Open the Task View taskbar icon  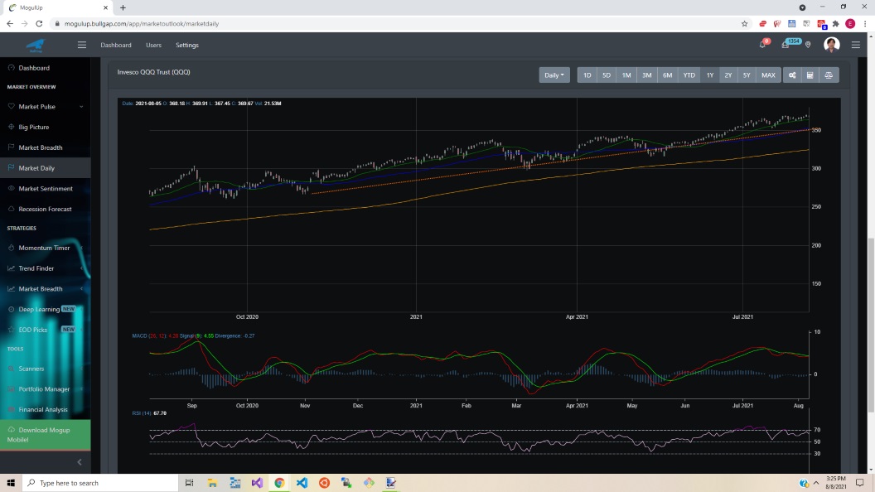(189, 483)
